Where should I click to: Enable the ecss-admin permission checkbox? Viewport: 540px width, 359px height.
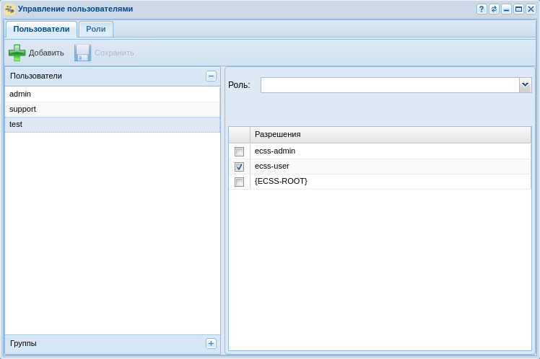point(239,151)
